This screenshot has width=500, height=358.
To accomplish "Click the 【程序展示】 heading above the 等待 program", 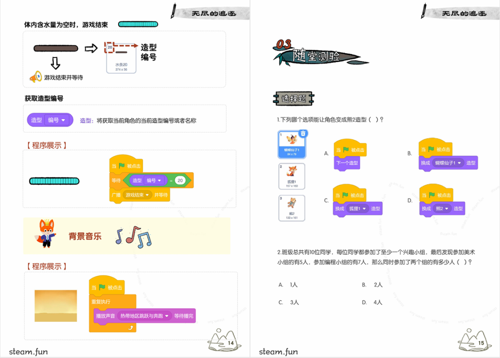I will click(x=47, y=145).
